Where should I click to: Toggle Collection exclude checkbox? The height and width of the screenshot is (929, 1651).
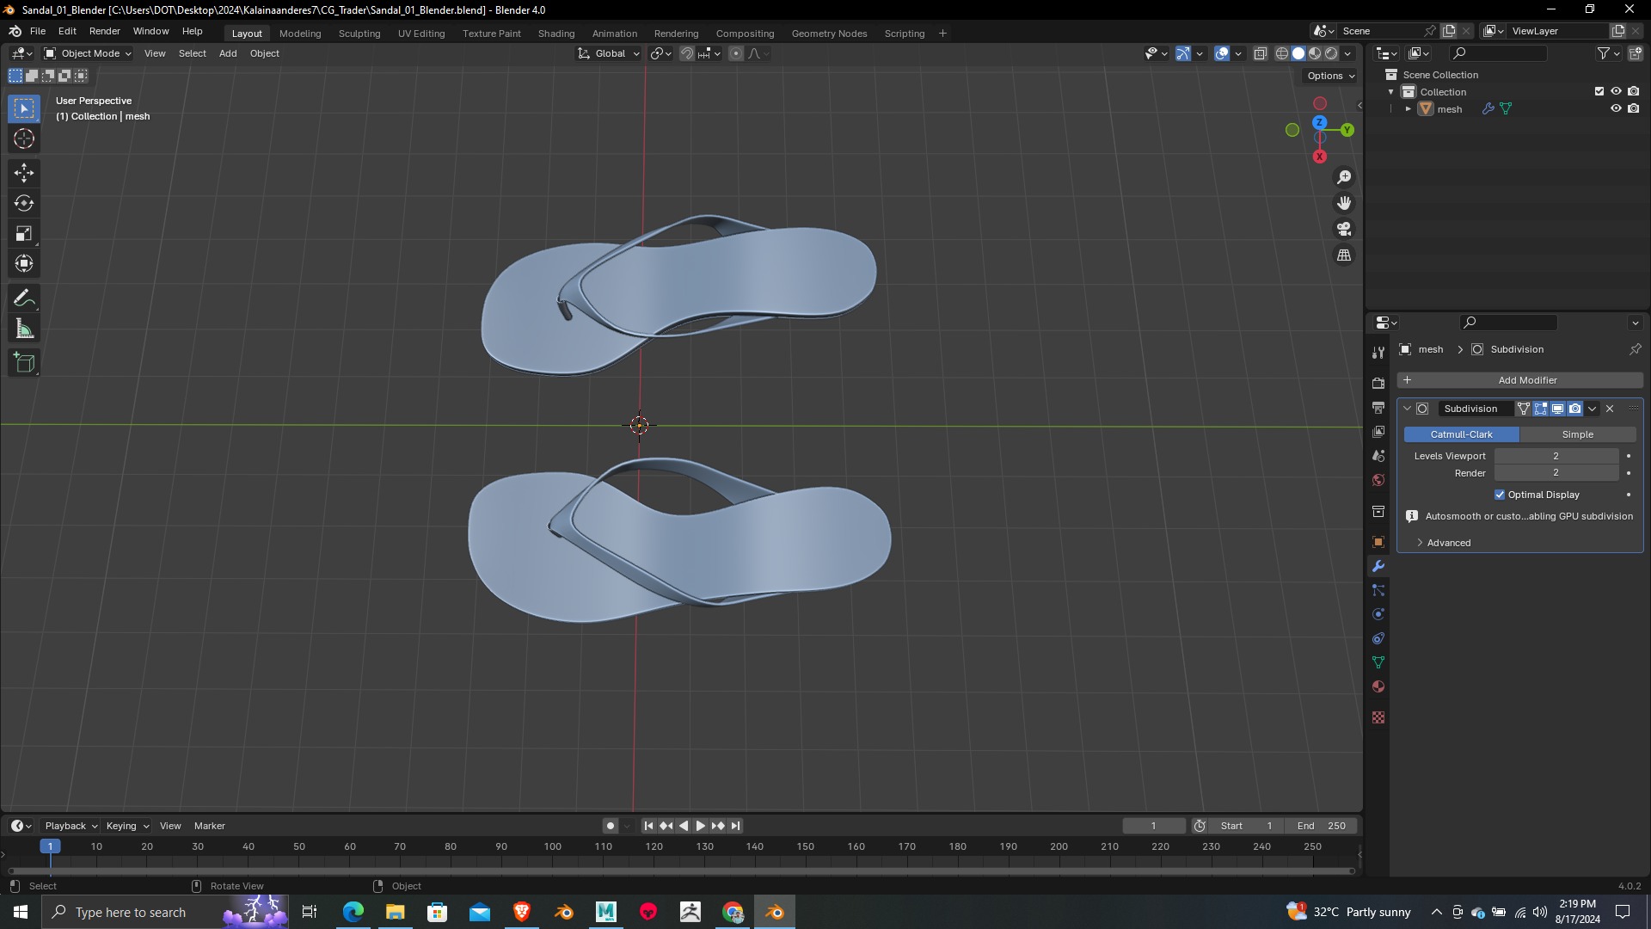[x=1599, y=91]
